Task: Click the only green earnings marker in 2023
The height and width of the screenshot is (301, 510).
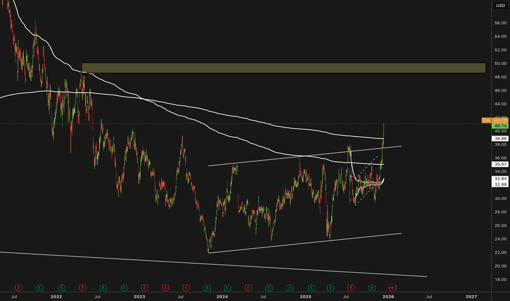Action: [207, 288]
